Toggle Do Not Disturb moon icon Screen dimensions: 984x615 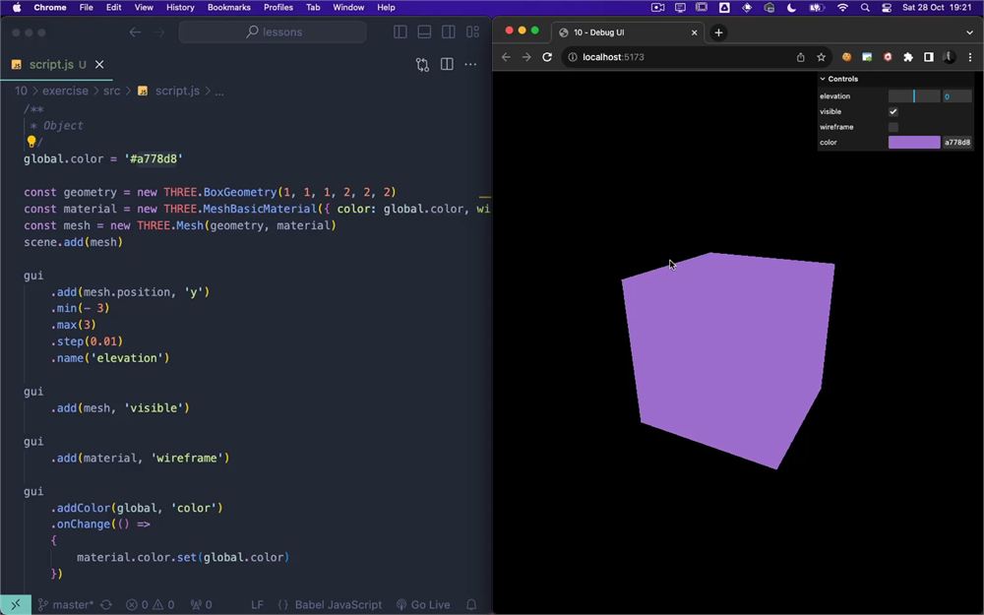[x=791, y=8]
